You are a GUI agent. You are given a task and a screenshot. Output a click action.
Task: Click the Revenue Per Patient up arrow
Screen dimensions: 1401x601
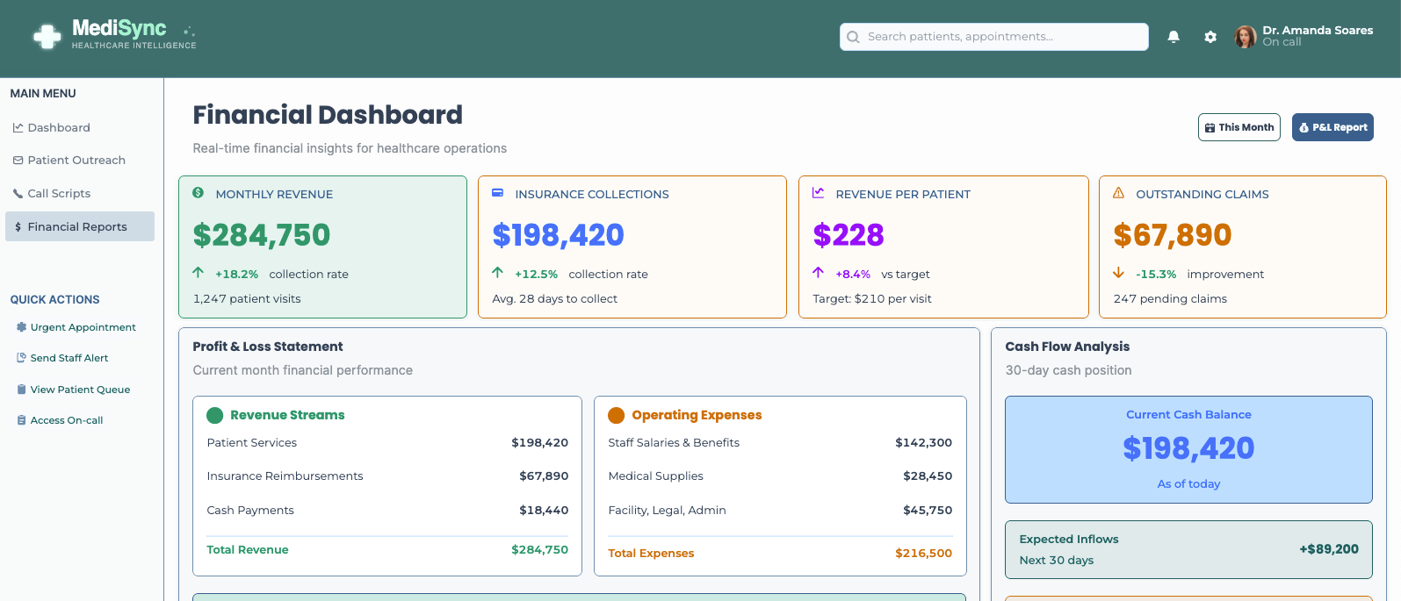(818, 272)
